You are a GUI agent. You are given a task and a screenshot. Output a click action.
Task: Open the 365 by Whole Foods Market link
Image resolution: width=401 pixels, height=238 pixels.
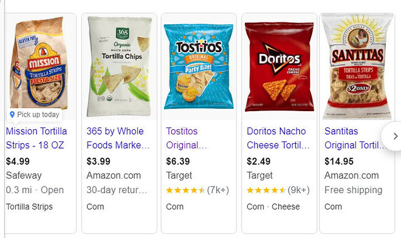pos(118,138)
